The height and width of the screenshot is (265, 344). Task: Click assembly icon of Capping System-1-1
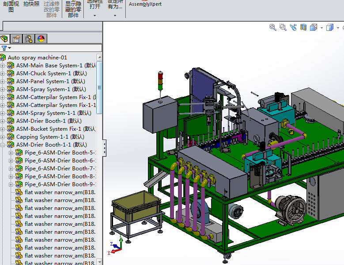pyautogui.click(x=11, y=136)
